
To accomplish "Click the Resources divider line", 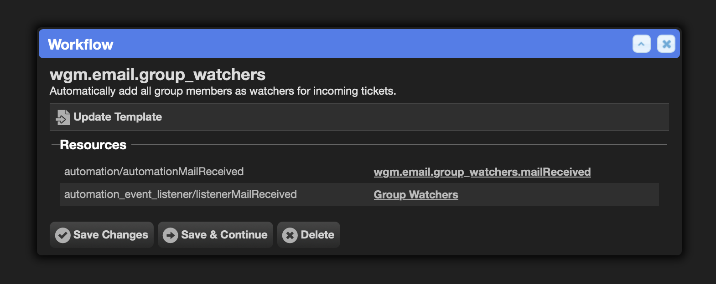I will click(x=399, y=144).
